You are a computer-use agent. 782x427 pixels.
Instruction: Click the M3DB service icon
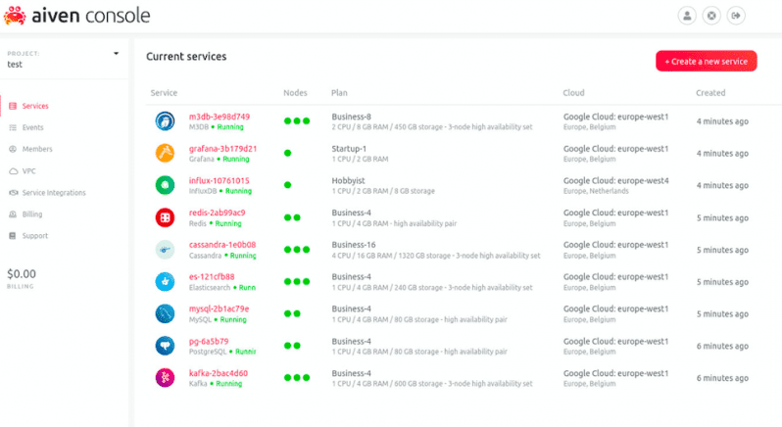tap(165, 121)
